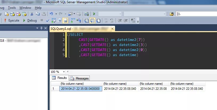Close the SQLQuery1.sql tab
This screenshot has height=110, width=217.
113,29
